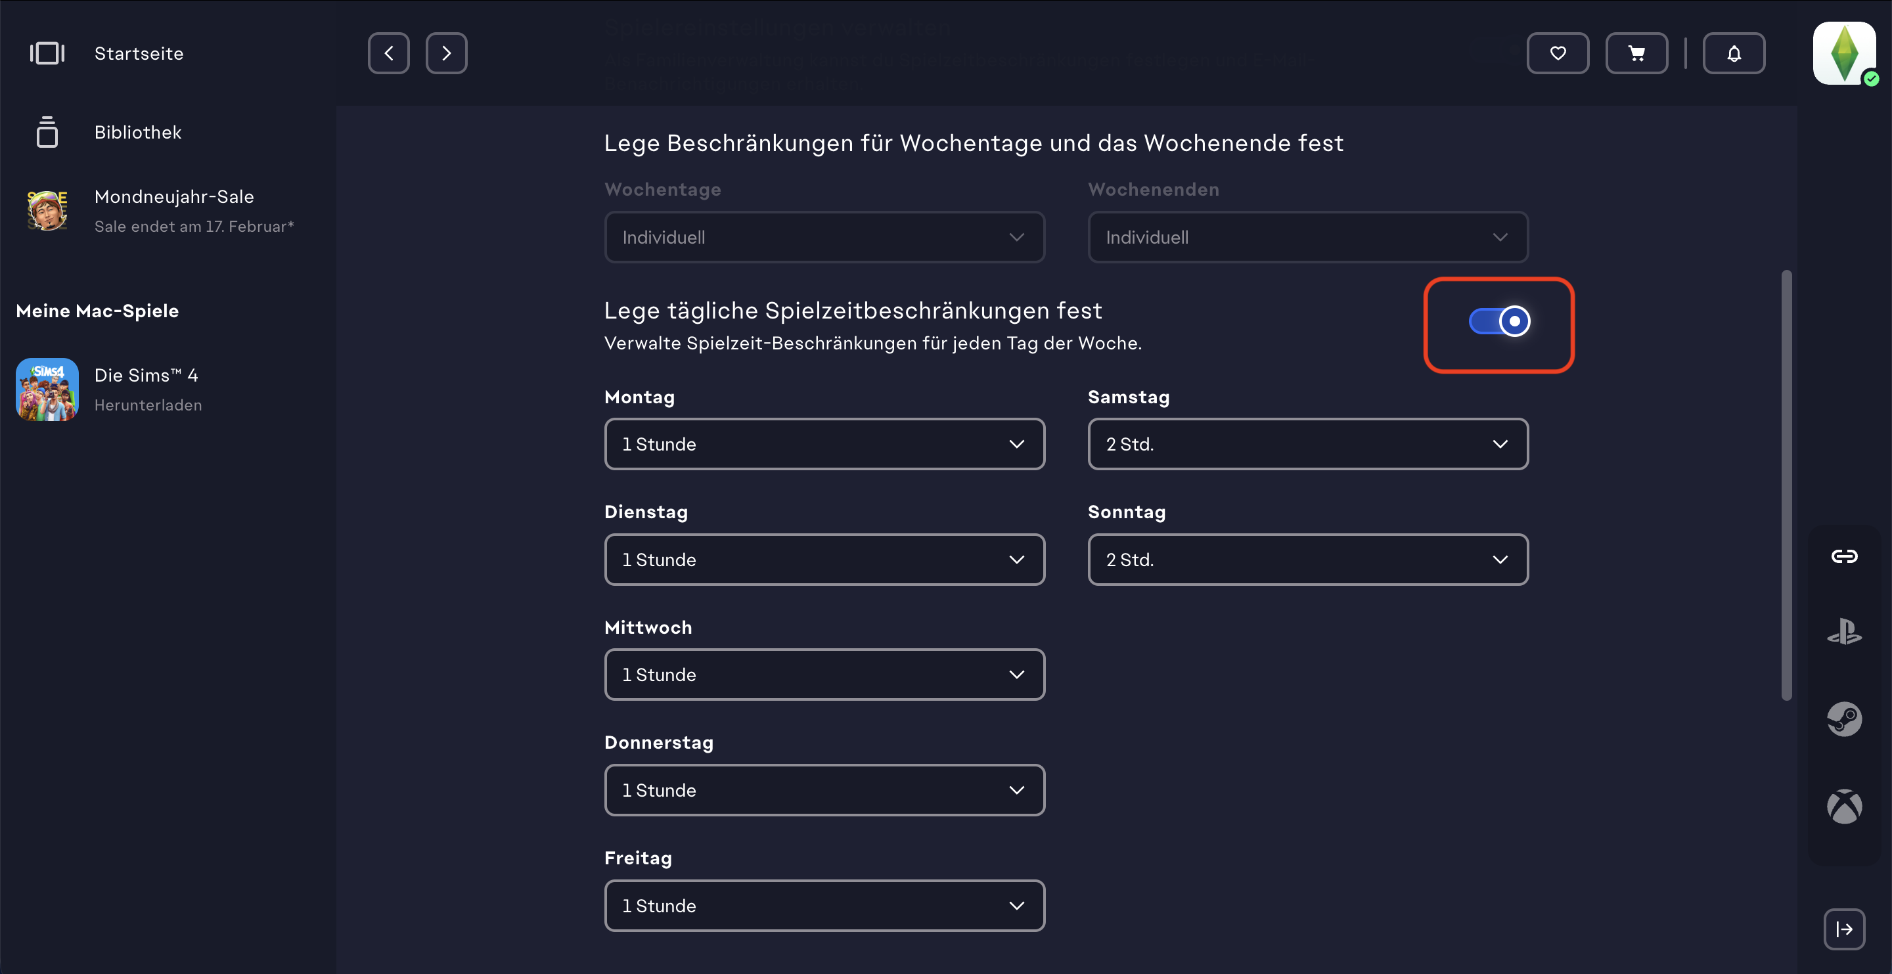Screen dimensions: 1892x974
Task: Open the Freitag time limit dropdown
Action: (x=824, y=905)
